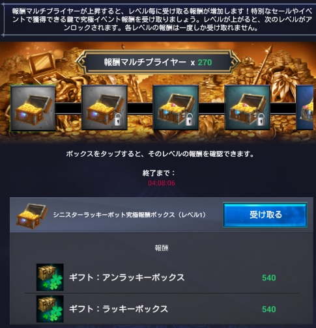Click the シニスターラッキーポット究極報酬ボックス title
Viewport: 316px width, 328px height.
130,215
